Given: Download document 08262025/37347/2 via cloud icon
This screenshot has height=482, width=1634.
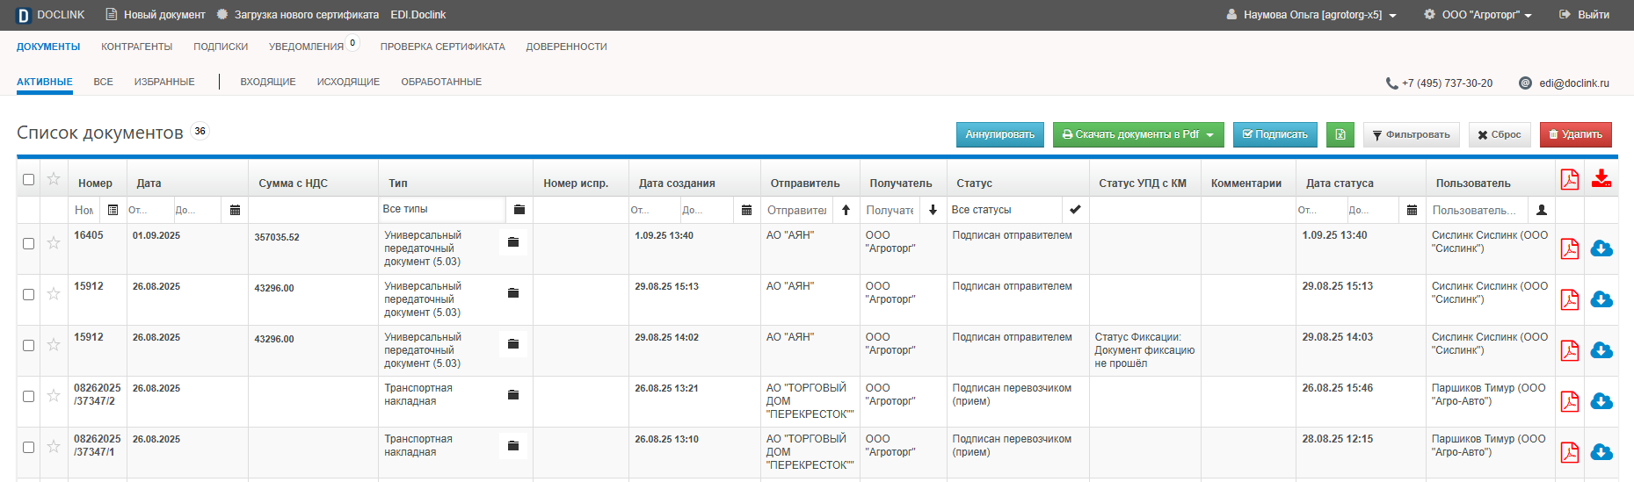Looking at the screenshot, I should 1601,401.
